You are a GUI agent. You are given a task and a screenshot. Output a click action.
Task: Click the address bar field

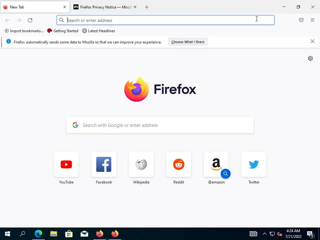[166, 20]
